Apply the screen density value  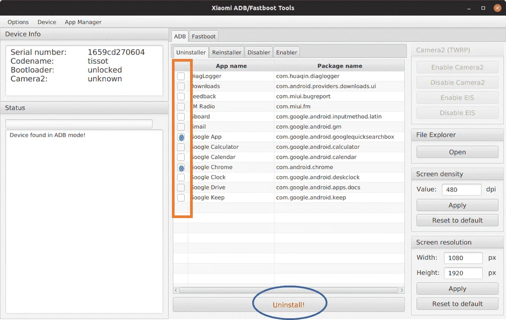point(457,205)
